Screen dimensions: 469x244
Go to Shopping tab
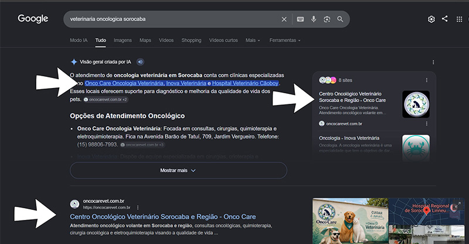tap(191, 40)
